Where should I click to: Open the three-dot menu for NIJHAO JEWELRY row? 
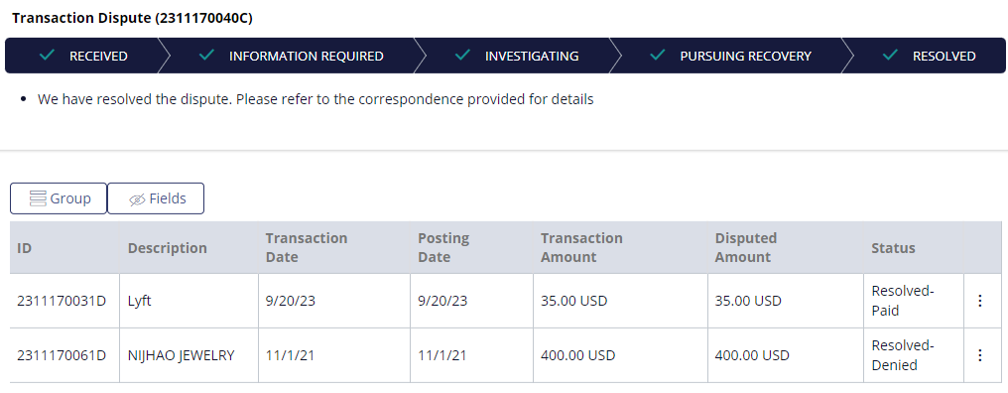[x=979, y=355]
